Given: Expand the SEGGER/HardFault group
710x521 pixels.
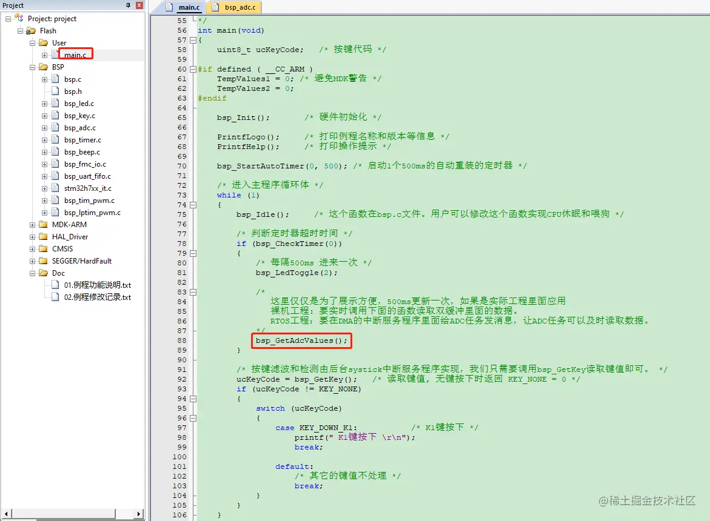Looking at the screenshot, I should (x=33, y=261).
